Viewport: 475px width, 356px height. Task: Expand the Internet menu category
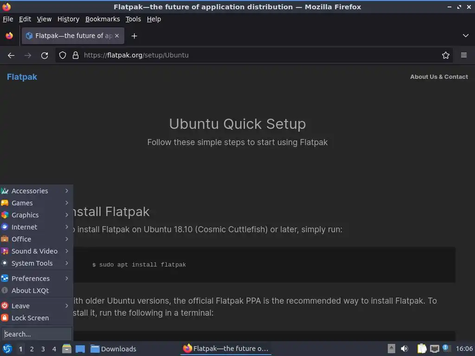point(36,227)
